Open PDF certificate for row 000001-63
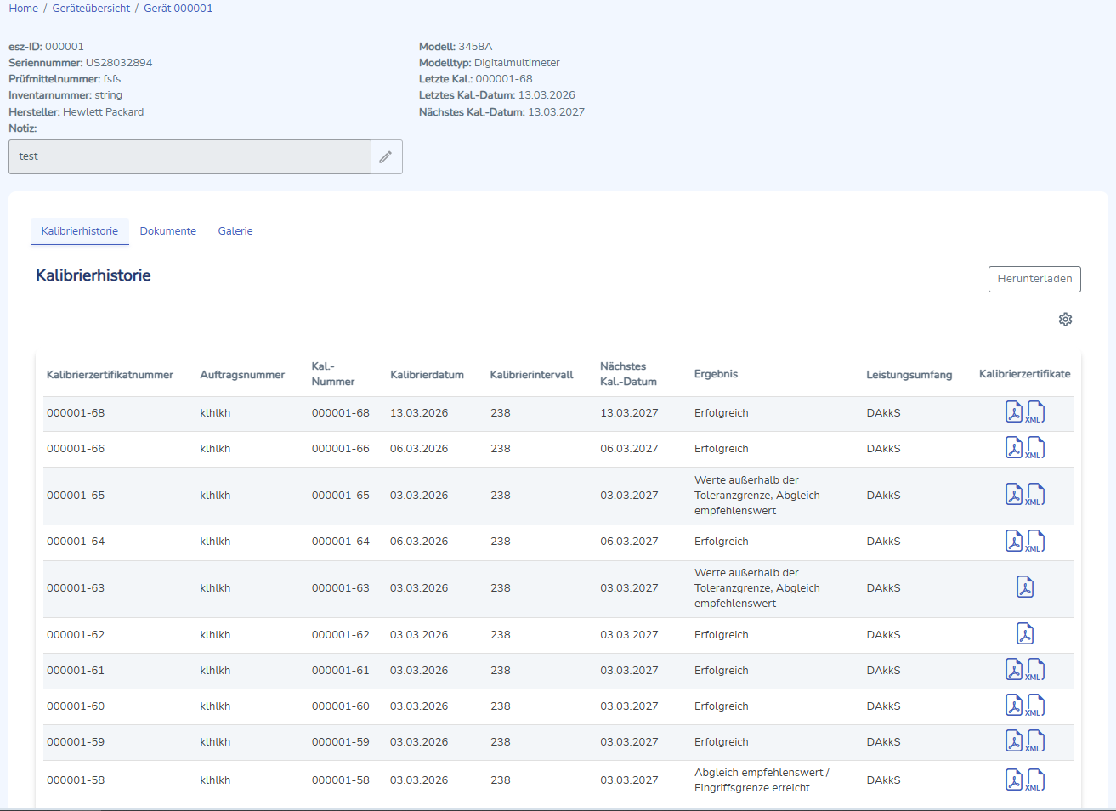Image resolution: width=1116 pixels, height=811 pixels. [1025, 587]
